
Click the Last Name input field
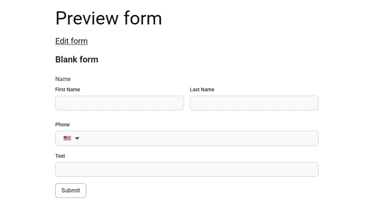(254, 103)
